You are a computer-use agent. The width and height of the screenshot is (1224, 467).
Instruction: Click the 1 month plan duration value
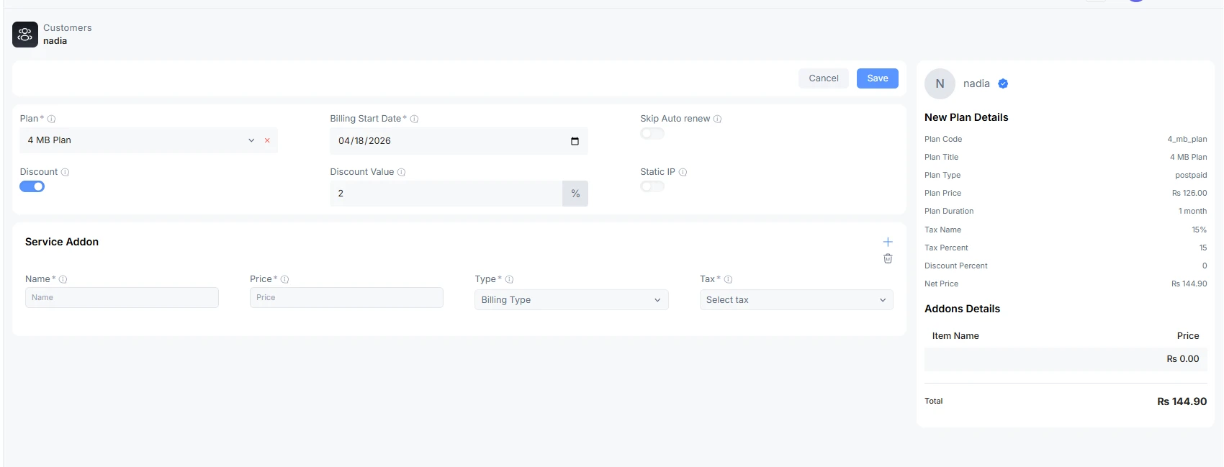point(1192,212)
